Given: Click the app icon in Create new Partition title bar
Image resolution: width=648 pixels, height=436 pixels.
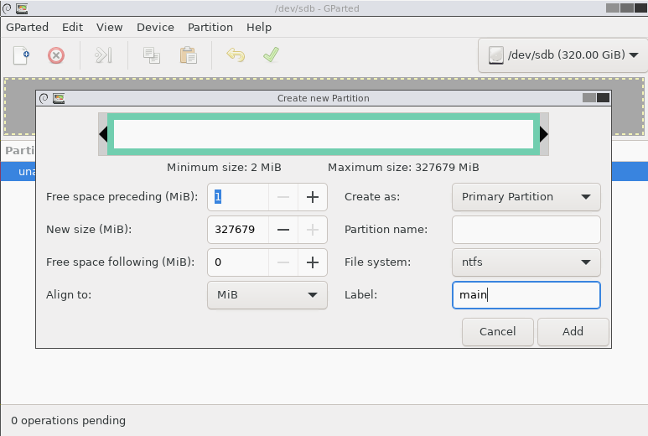Looking at the screenshot, I should pos(59,98).
